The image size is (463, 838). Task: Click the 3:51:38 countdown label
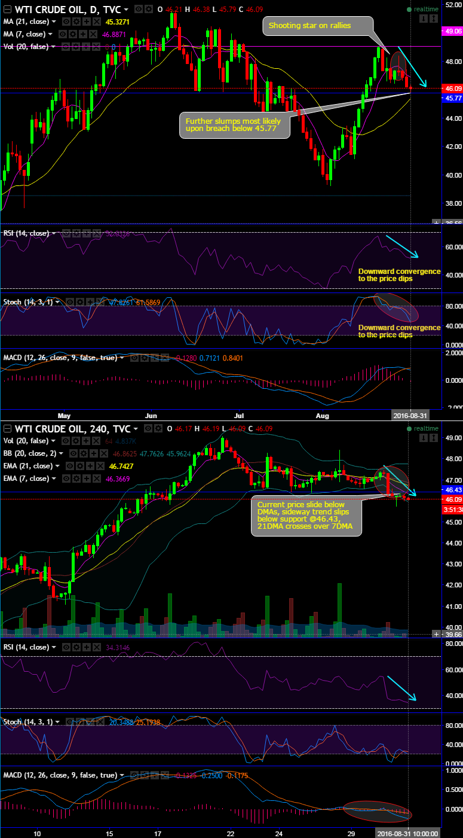pos(451,510)
